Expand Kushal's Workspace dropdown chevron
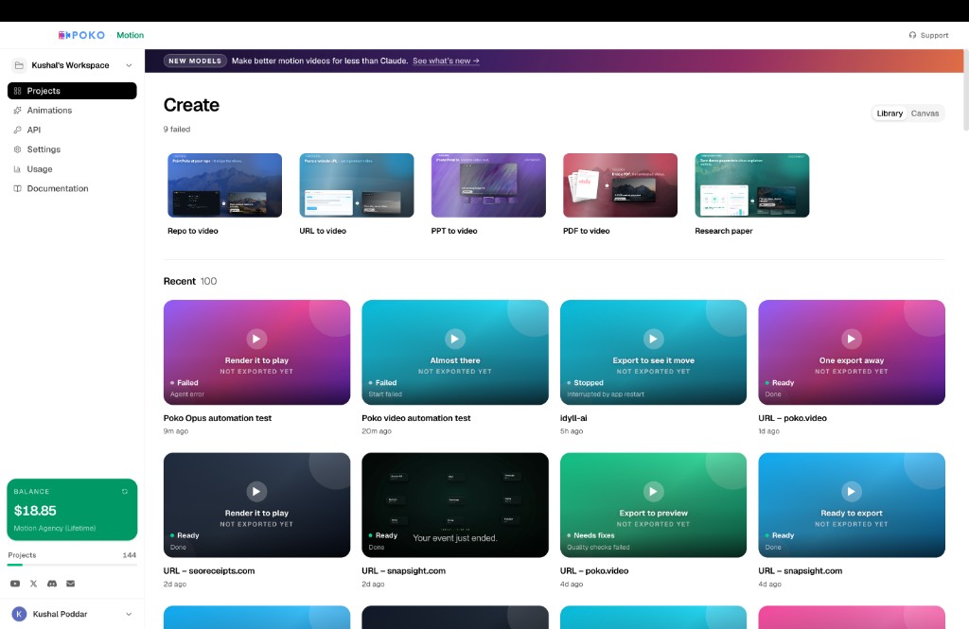Screen dimensions: 969x629 129,65
